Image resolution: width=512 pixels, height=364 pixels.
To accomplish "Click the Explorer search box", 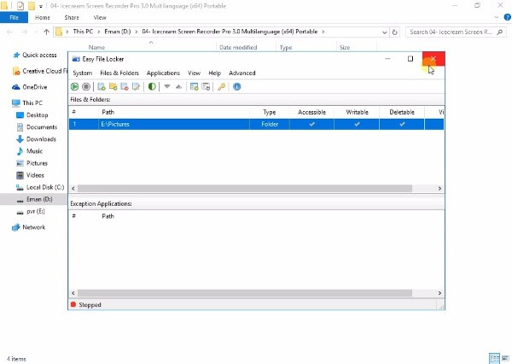I will point(455,32).
